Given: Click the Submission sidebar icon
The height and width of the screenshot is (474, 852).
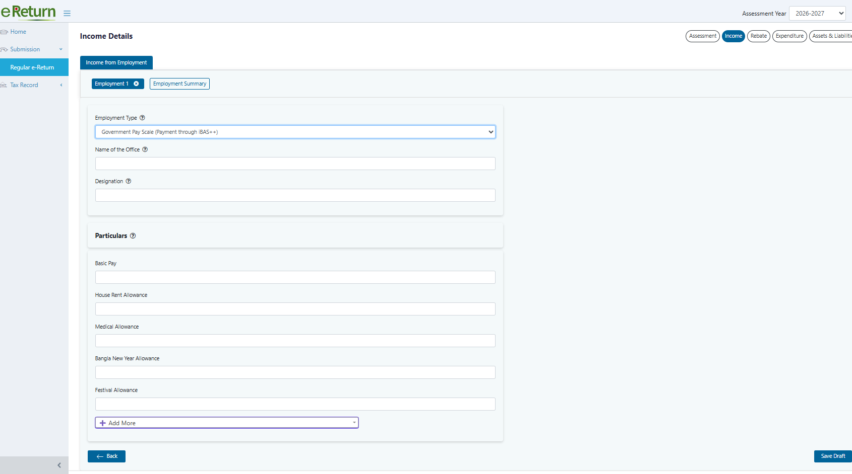Looking at the screenshot, I should point(4,49).
